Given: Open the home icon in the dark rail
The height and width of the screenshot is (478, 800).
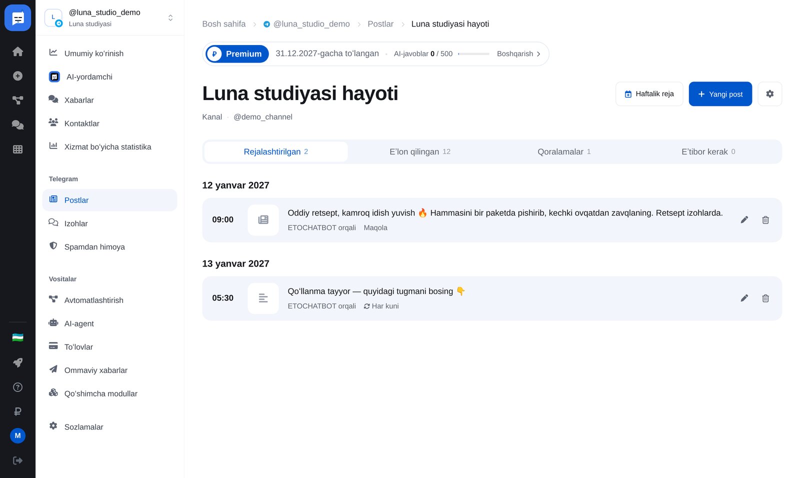Looking at the screenshot, I should [x=17, y=51].
